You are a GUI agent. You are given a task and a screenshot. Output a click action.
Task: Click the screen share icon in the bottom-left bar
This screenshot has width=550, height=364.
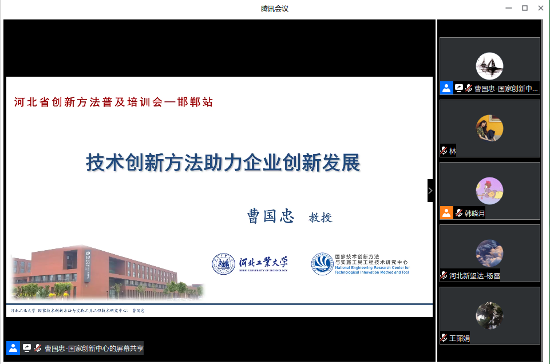click(27, 347)
